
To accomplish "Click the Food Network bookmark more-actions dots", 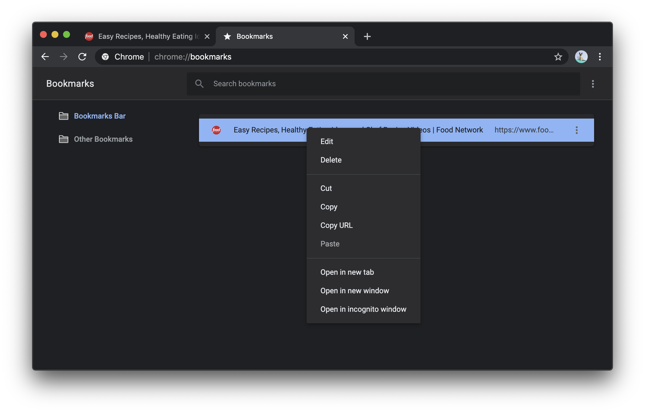I will coord(577,130).
